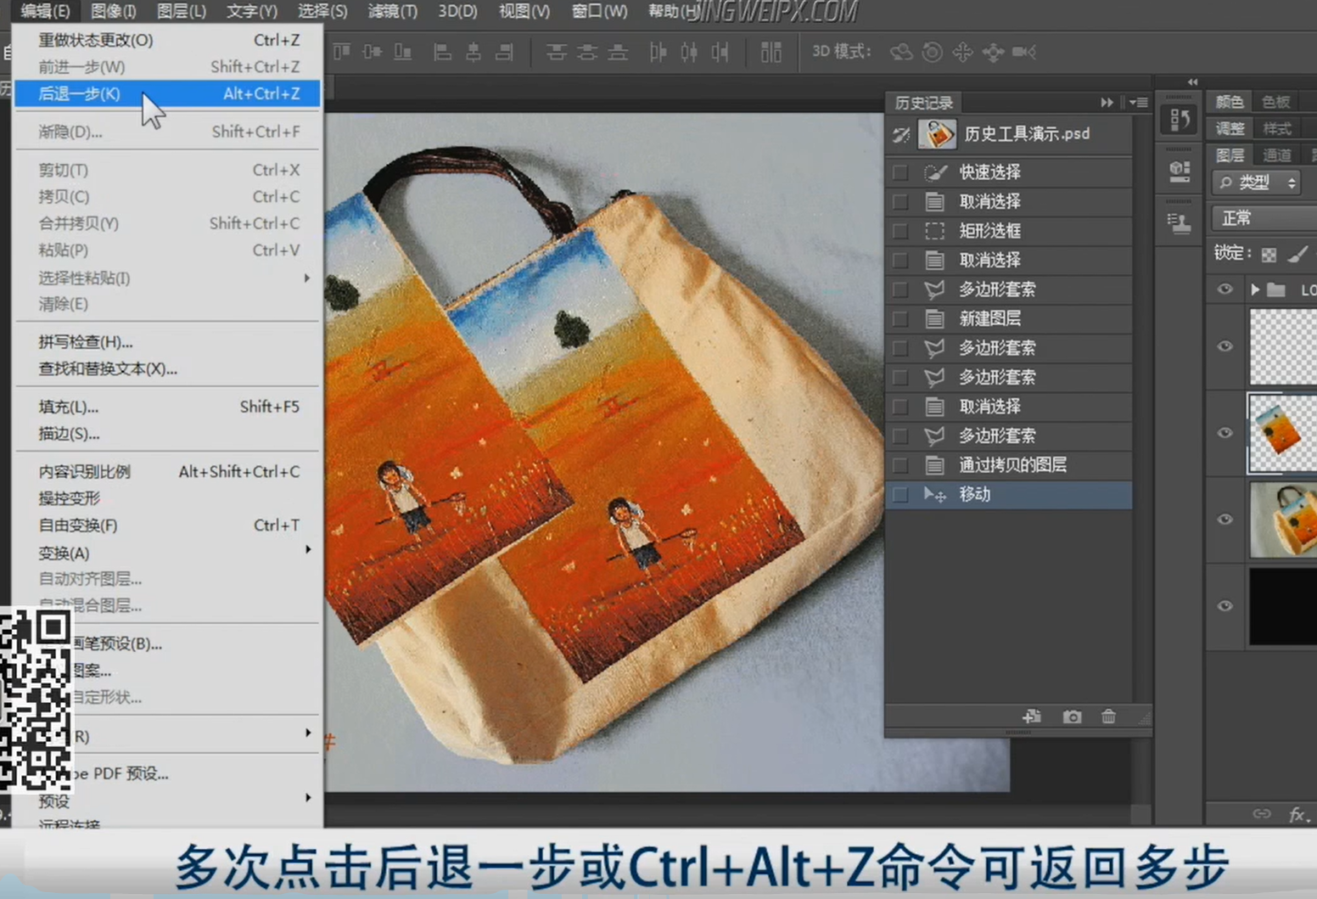Open the History panel dock icon
Image resolution: width=1317 pixels, height=899 pixels.
[x=1180, y=120]
